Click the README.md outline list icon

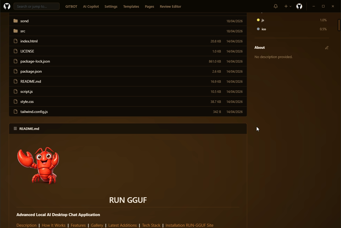(x=15, y=129)
